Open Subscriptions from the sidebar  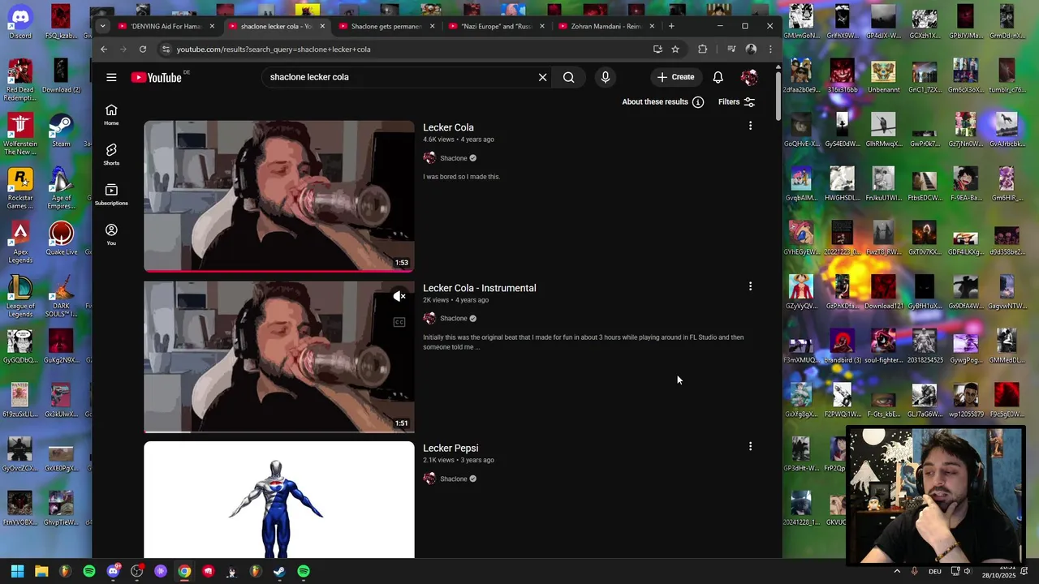pyautogui.click(x=111, y=195)
